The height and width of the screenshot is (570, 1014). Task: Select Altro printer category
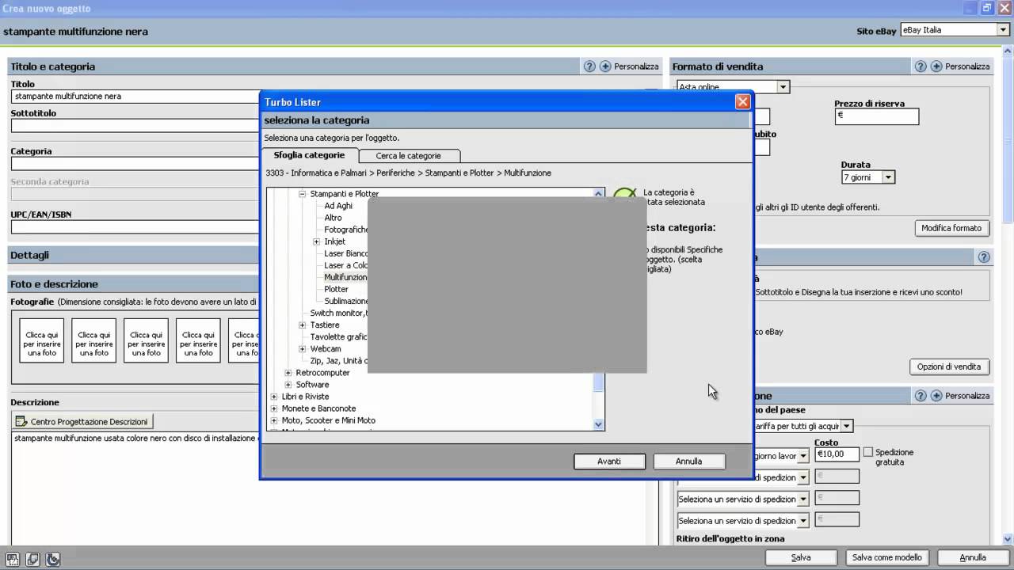tap(334, 218)
